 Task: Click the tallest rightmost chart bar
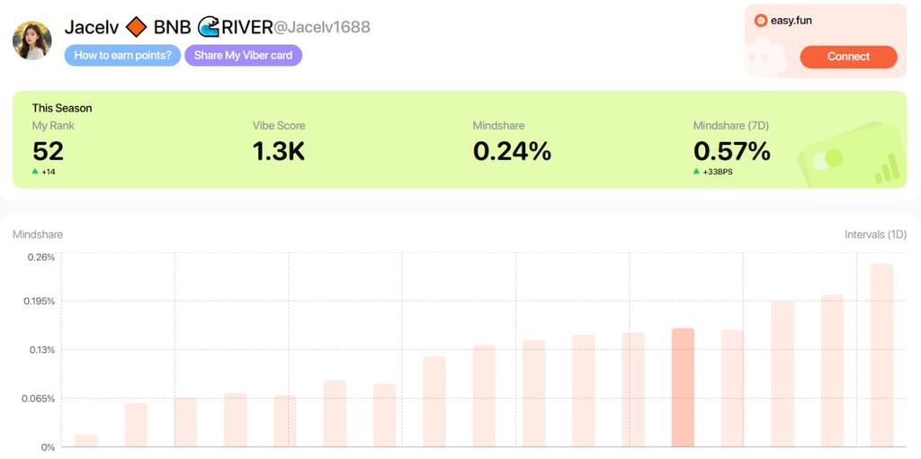tap(881, 355)
